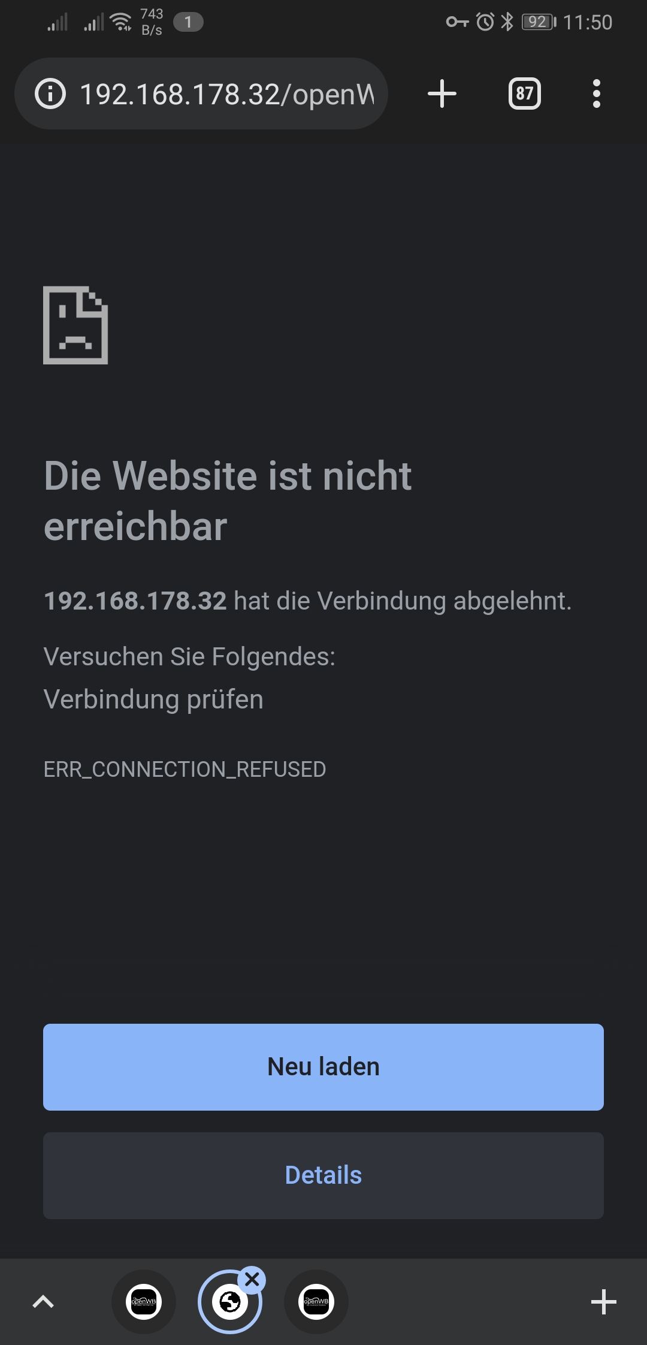This screenshot has width=647, height=1345.
Task: Click the address bar URL 192.168.178.32
Action: [226, 94]
